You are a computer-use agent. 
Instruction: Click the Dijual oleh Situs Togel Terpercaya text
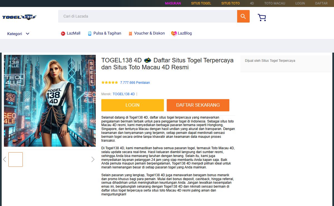click(270, 61)
